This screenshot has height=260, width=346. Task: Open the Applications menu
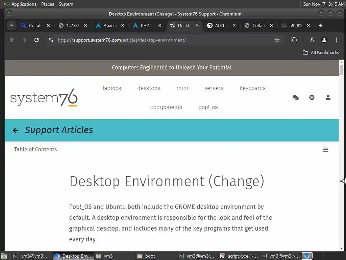[24, 4]
